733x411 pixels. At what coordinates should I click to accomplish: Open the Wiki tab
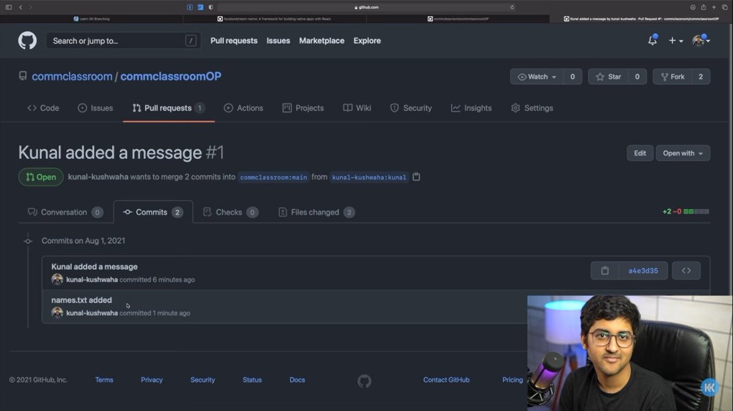(357, 108)
